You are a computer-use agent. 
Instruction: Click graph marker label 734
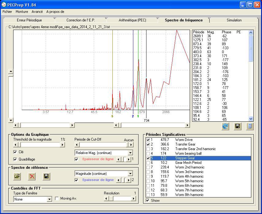click(x=146, y=120)
